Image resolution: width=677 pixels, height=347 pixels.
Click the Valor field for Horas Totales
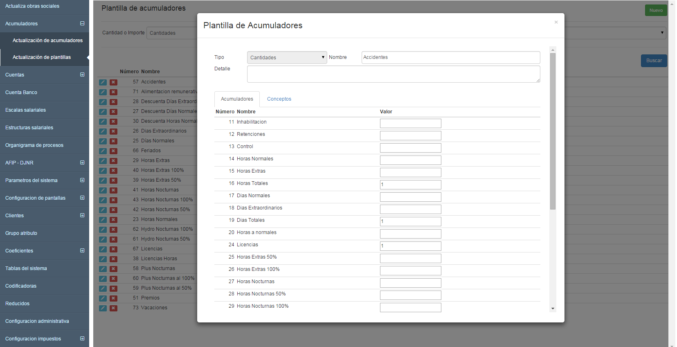(410, 185)
